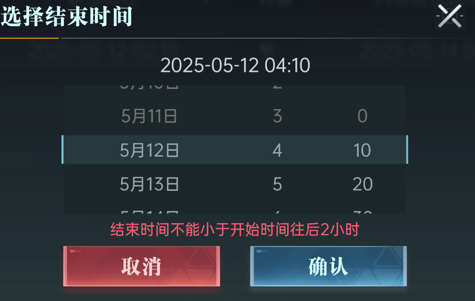The width and height of the screenshot is (475, 301).
Task: Click the 2025-05-12 04:10 time display
Action: coord(235,65)
